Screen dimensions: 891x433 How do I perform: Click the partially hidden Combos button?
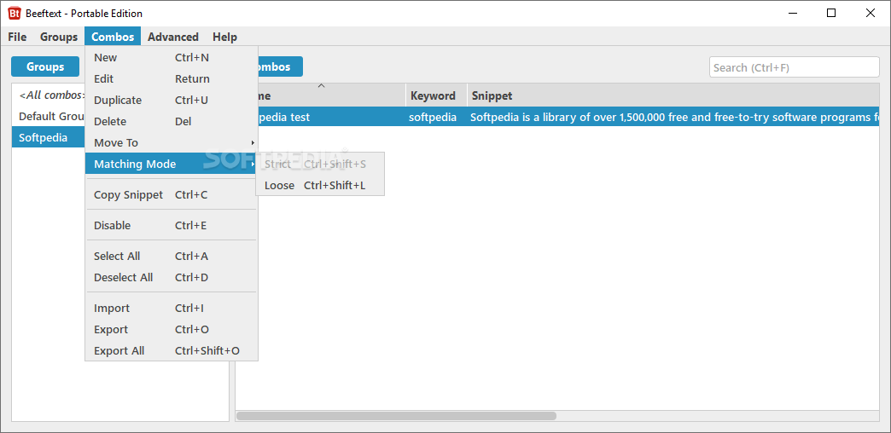(280, 67)
